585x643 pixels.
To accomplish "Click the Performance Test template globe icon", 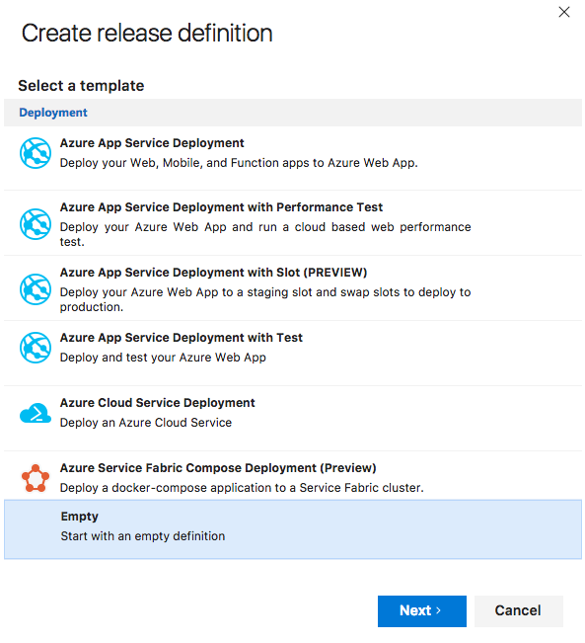I will 36,224.
